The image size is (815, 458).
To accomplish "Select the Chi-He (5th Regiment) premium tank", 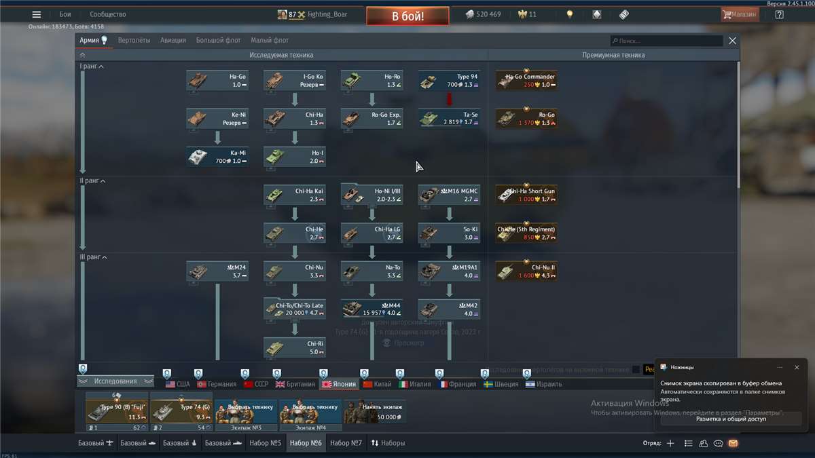I will coord(526,233).
